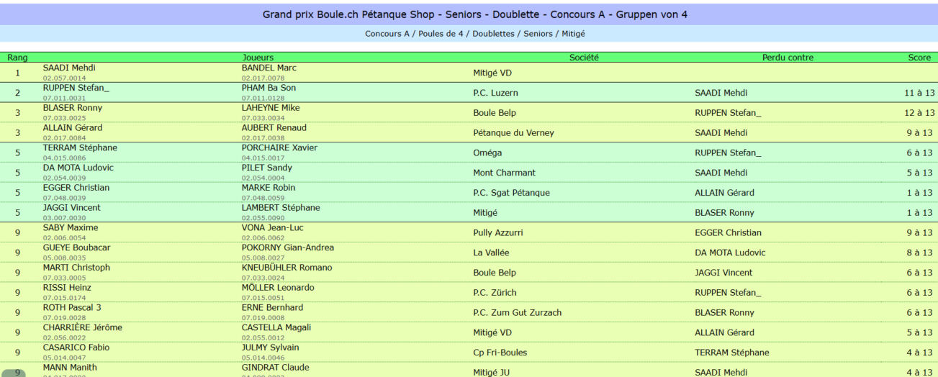Click partner name BANDEL Marc
Image resolution: width=938 pixels, height=377 pixels.
[269, 68]
